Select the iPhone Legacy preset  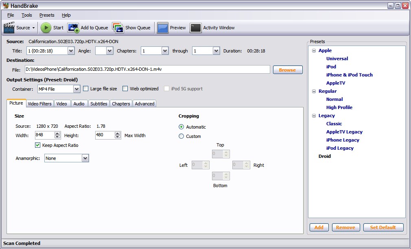343,140
